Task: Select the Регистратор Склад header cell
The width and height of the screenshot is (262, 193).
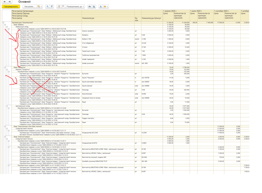Action: (x=47, y=16)
